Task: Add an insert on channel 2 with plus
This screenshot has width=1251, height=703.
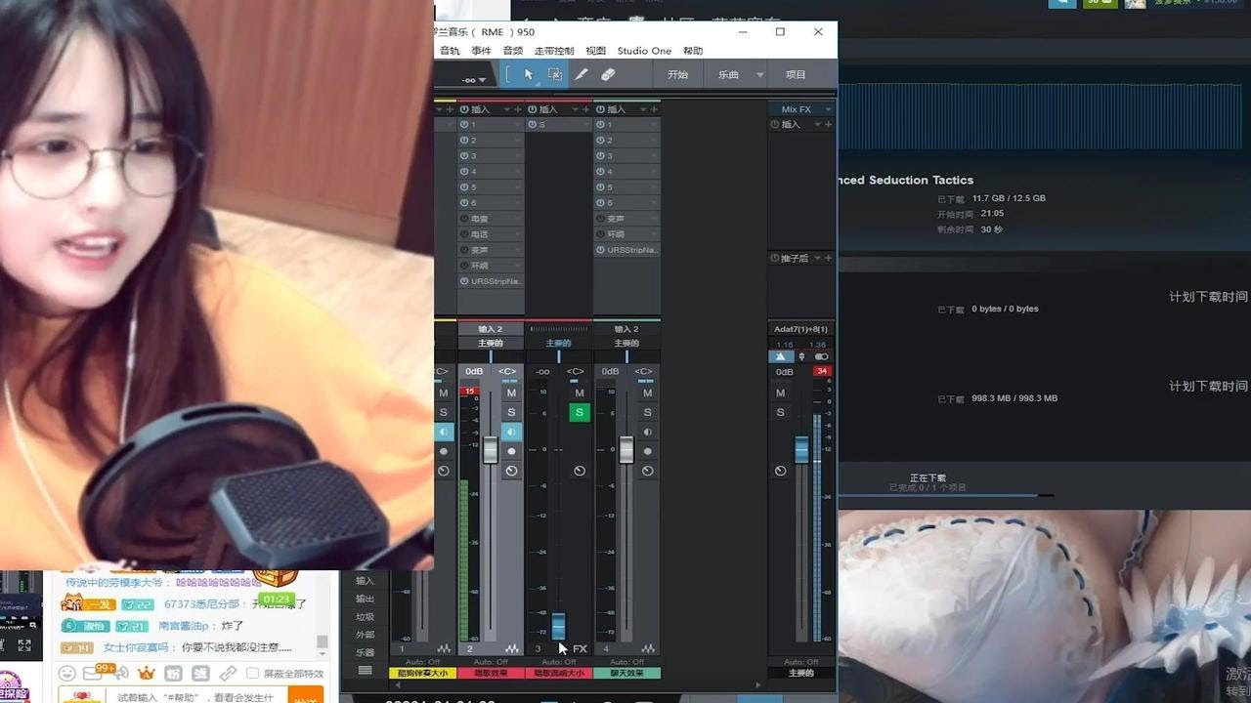Action: pyautogui.click(x=518, y=109)
